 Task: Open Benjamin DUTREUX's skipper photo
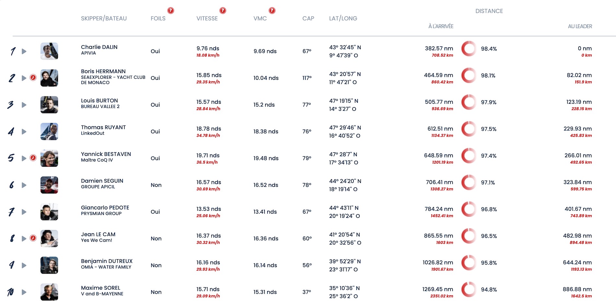pos(49,265)
